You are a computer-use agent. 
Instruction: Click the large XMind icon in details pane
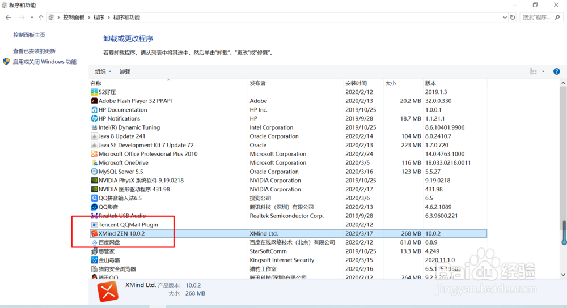108,292
